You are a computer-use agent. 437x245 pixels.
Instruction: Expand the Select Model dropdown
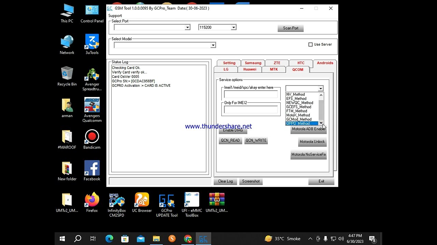pyautogui.click(x=213, y=45)
